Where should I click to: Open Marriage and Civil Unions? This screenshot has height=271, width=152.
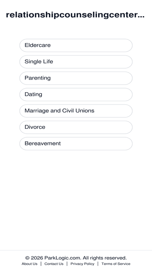76,111
